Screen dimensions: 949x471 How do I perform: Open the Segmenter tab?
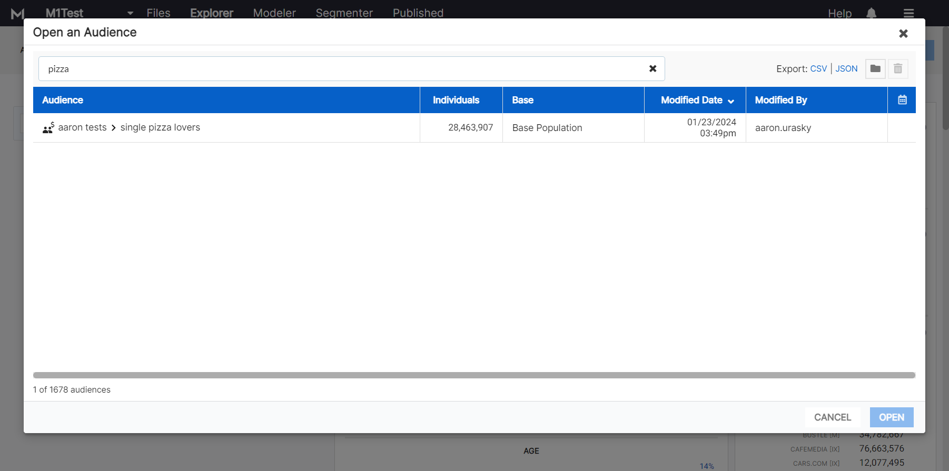(x=344, y=13)
